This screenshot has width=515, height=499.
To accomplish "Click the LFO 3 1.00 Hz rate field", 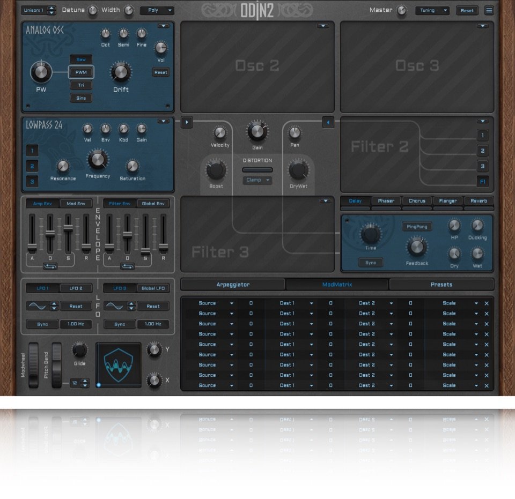I will point(153,324).
